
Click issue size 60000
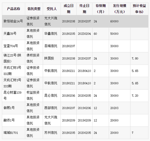pyautogui.click(x=114, y=21)
